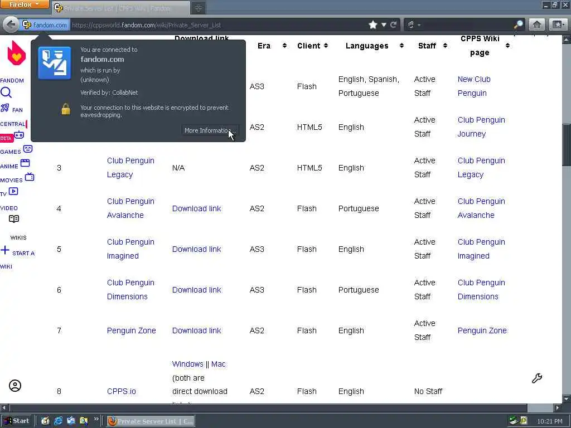Click the horizontal scrollbar right arrow

coord(558,407)
